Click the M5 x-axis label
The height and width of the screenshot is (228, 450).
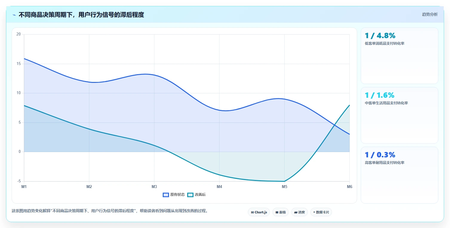click(x=284, y=187)
